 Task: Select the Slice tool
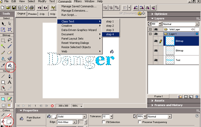[x=9, y=99]
